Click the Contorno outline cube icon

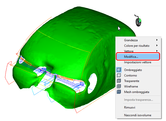pos(119,75)
